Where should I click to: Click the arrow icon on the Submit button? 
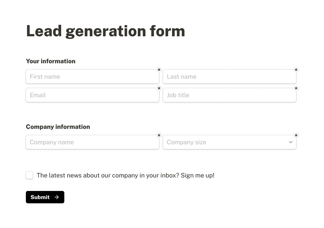[x=57, y=197]
